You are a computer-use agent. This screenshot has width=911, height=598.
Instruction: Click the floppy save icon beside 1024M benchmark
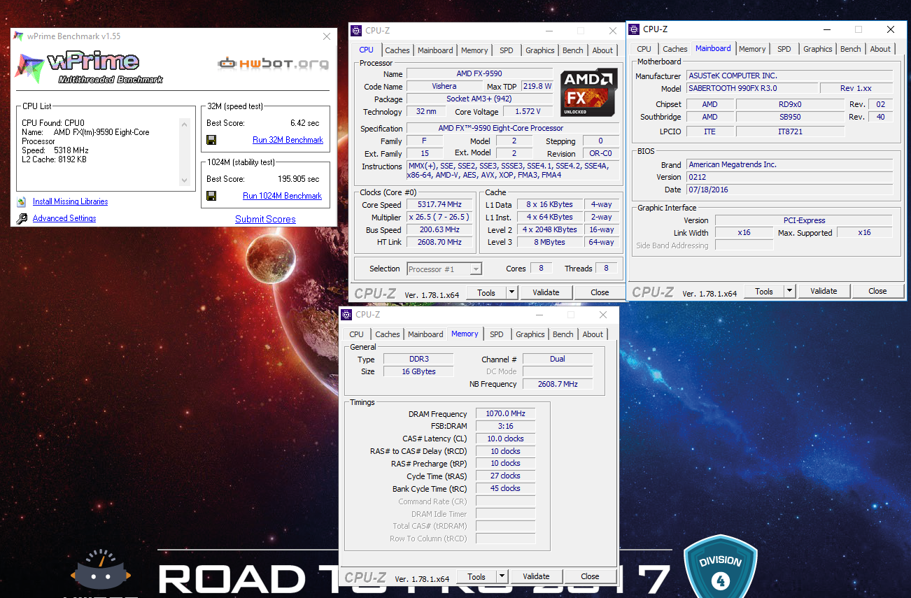211,196
